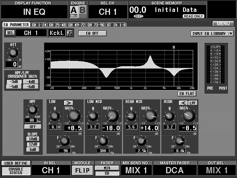Toggle the EQ OFF button

[x=92, y=33]
